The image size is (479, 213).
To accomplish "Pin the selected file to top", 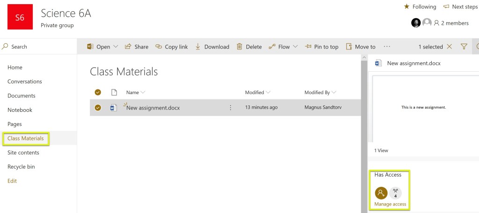I will 321,47.
